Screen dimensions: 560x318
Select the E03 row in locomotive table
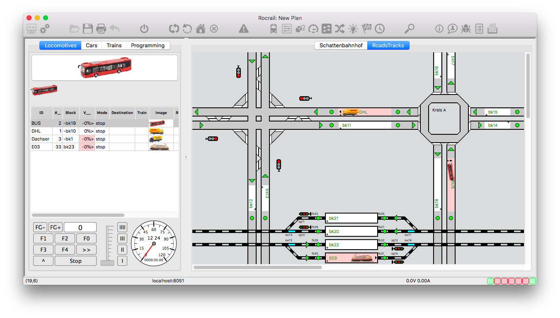coord(41,147)
